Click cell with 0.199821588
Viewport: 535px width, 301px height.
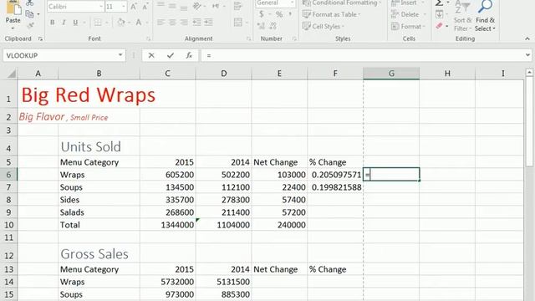coord(335,187)
